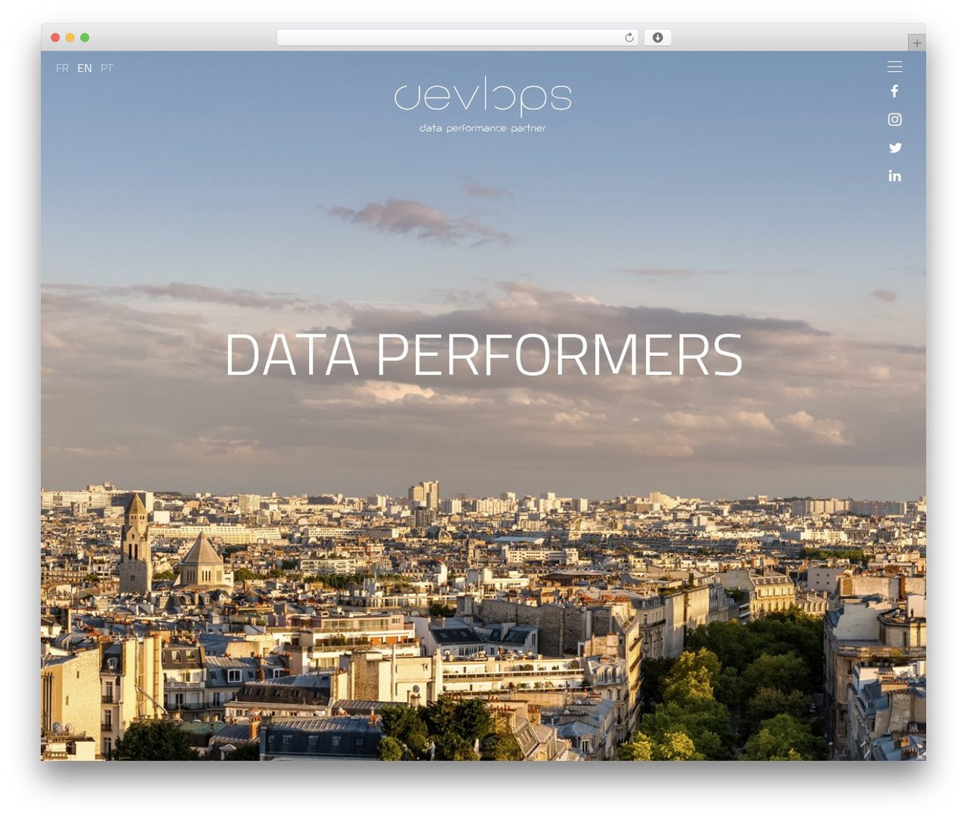Image resolution: width=967 pixels, height=819 pixels.
Task: Open the LinkedIn social link
Action: pos(894,176)
